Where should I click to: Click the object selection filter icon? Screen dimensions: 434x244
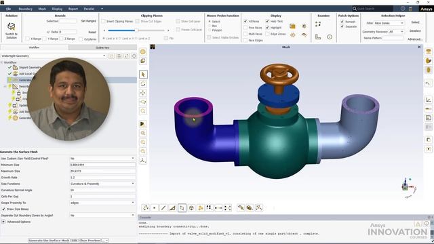pyautogui.click(x=201, y=208)
